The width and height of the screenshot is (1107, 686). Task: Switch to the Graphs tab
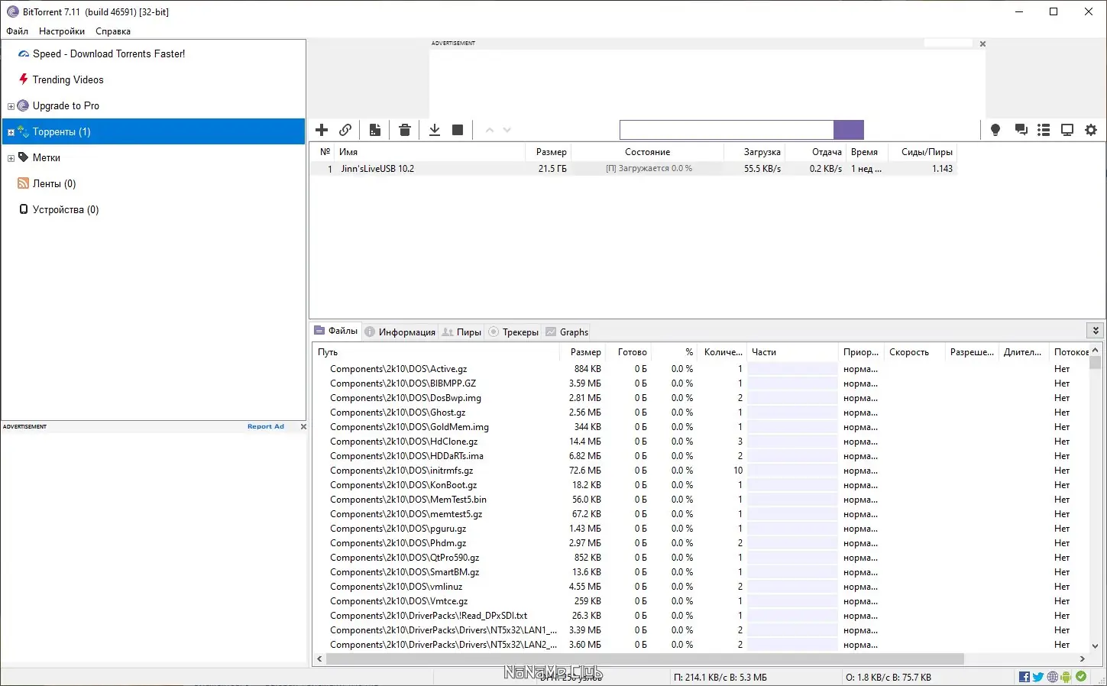[567, 332]
